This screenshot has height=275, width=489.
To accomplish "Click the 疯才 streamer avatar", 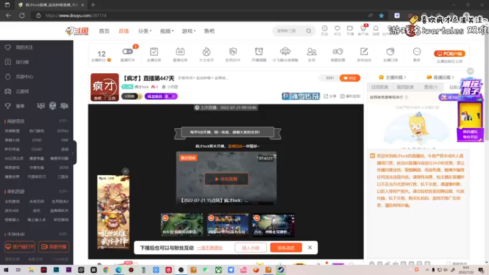I will 105,87.
